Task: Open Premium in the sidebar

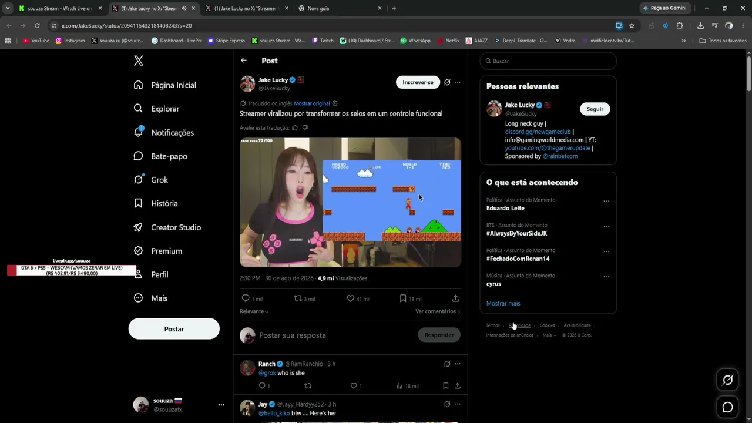Action: (158, 251)
